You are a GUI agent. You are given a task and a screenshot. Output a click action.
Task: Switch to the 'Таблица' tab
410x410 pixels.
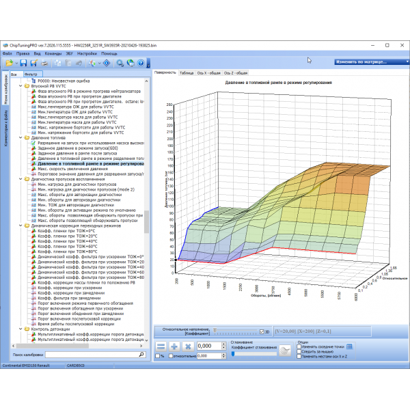point(186,72)
